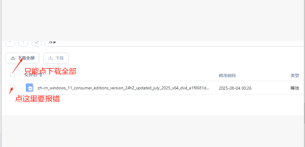The width and height of the screenshot is (305, 147).
Task: Click the blue disc image file icon
Action: click(30, 88)
